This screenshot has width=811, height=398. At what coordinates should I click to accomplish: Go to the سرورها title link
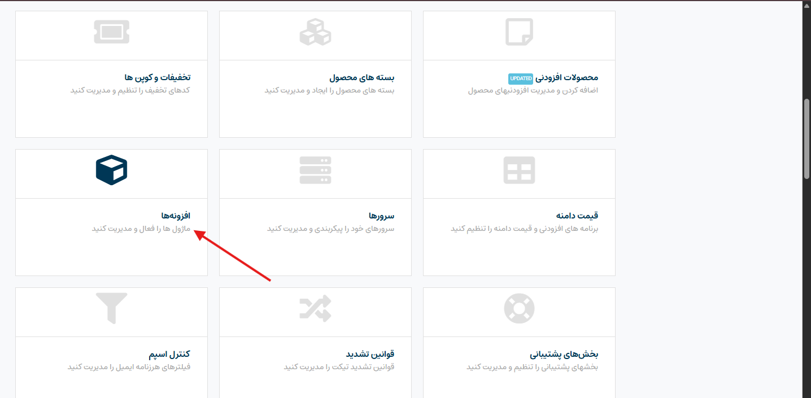381,216
